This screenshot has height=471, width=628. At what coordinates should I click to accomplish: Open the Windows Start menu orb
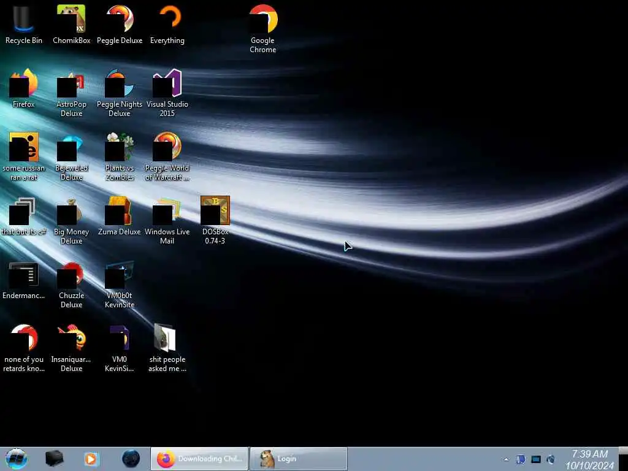16,459
